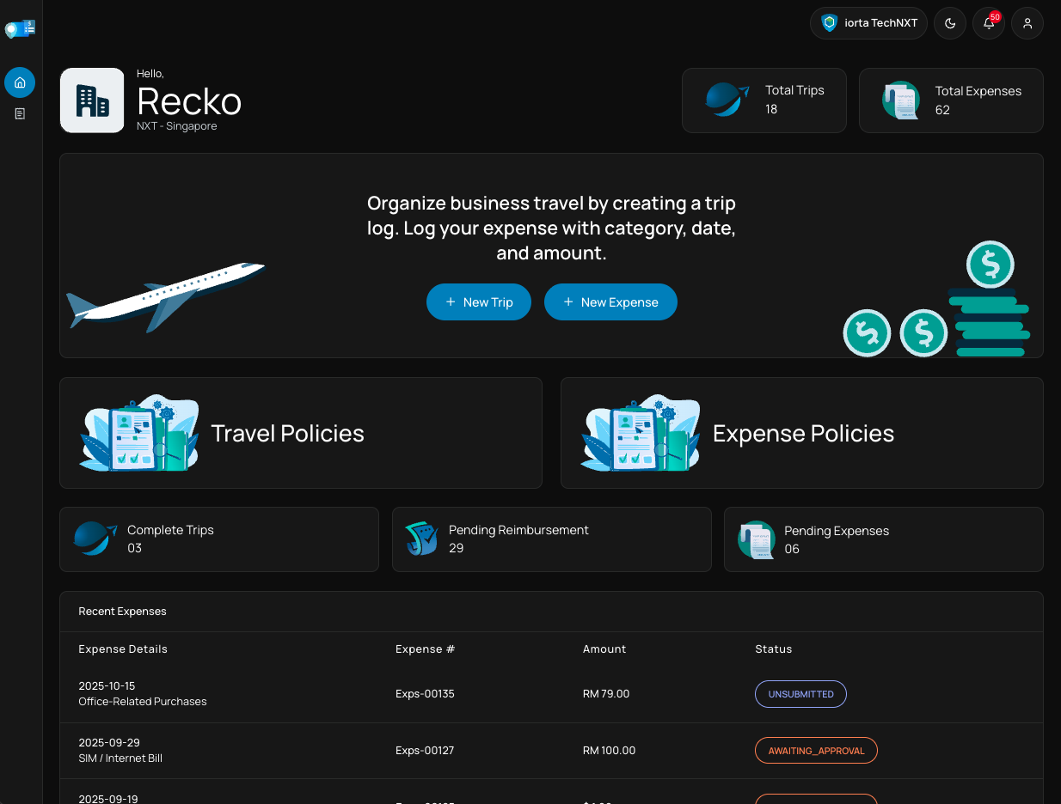Open the Total Expenses card
The image size is (1061, 804).
[x=951, y=100]
